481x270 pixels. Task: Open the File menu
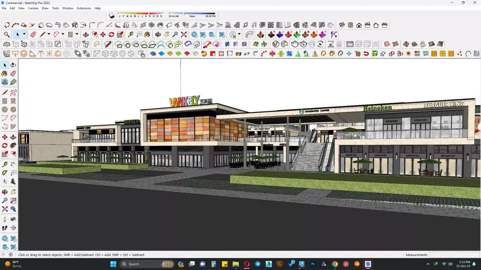pos(4,8)
